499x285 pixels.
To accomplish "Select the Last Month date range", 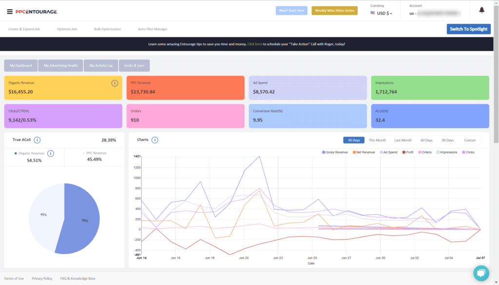I will coord(402,140).
